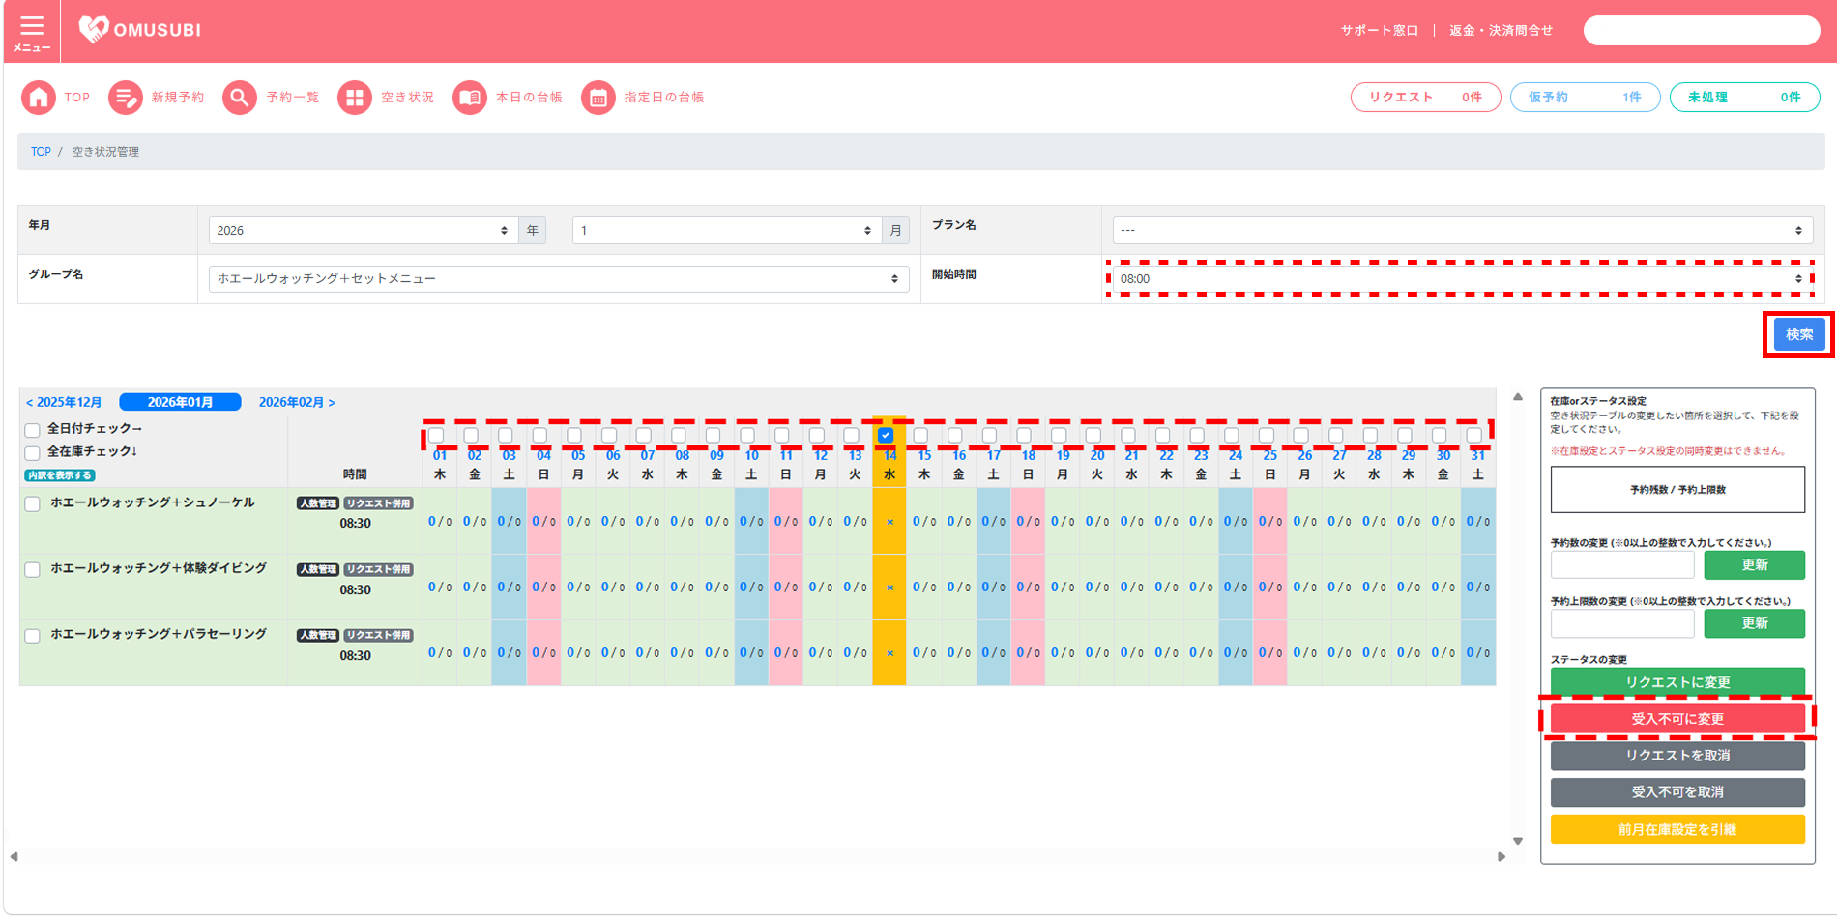Click 受入不可に変更 button
Viewport: 1837px width, 918px height.
click(x=1677, y=719)
